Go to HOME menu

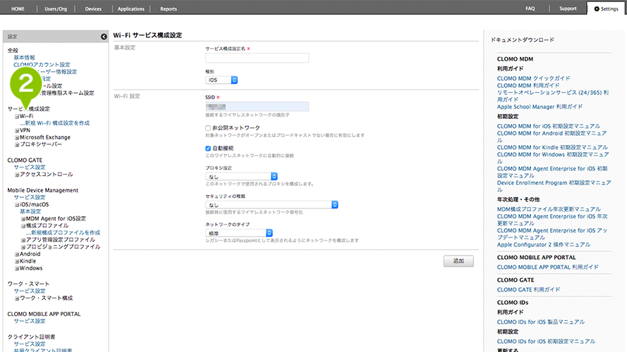click(x=18, y=8)
